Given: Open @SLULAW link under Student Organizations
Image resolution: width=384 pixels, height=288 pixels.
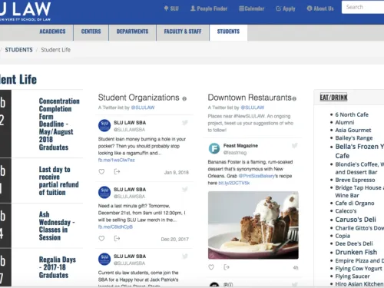Looking at the screenshot, I should [x=143, y=108].
